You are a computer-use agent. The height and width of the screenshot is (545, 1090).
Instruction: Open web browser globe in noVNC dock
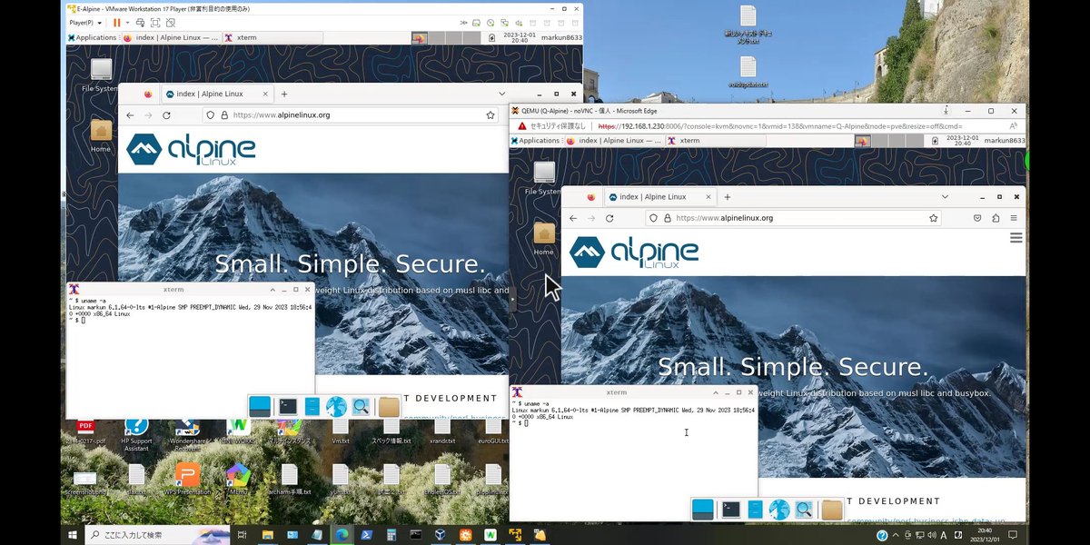click(x=779, y=510)
